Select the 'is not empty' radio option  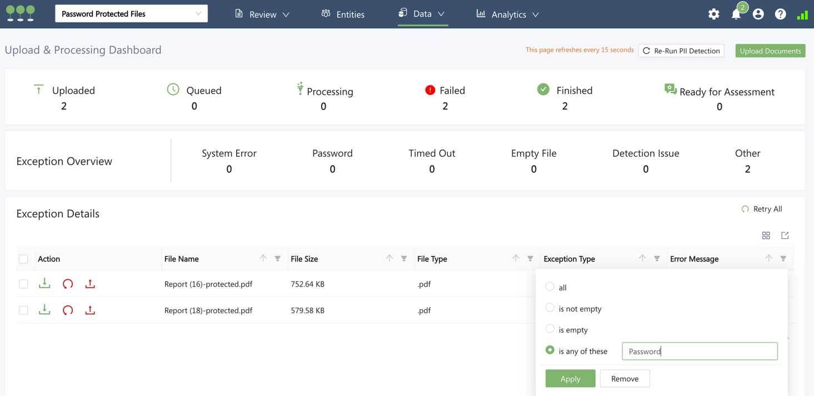point(550,308)
